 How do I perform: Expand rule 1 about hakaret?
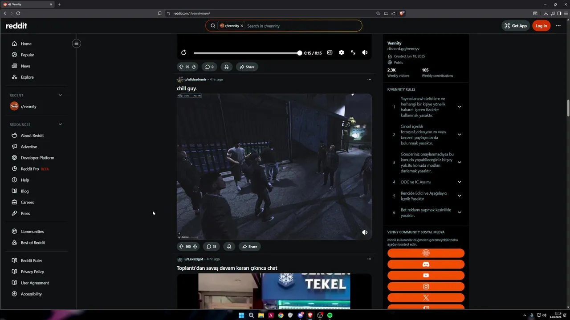(x=459, y=107)
